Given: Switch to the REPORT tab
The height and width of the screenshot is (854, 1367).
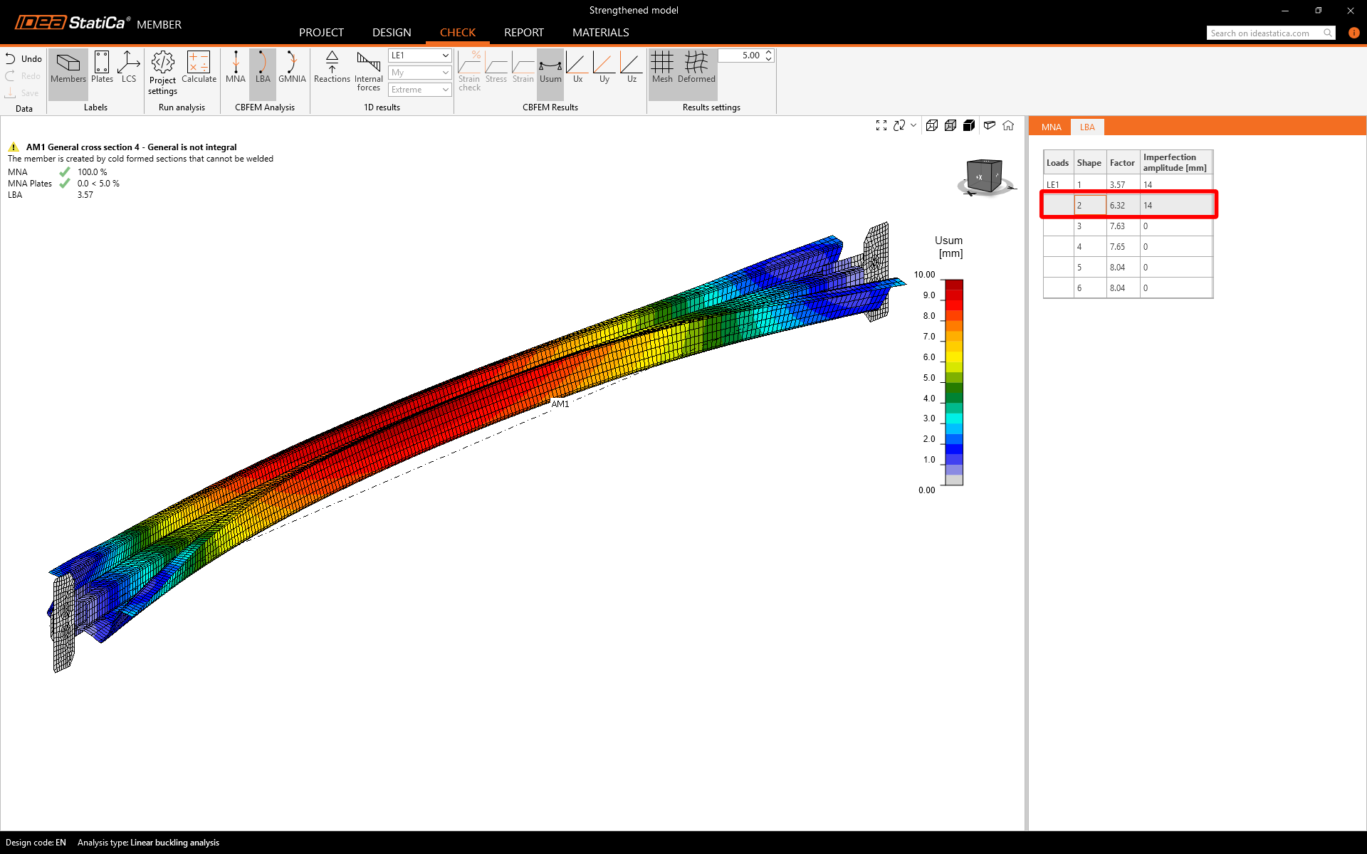Looking at the screenshot, I should tap(523, 33).
